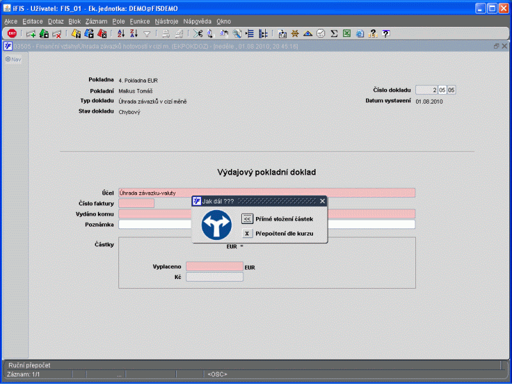This screenshot has height=384, width=512.
Task: Click the red EXIT toolbar icon
Action: [12, 33]
